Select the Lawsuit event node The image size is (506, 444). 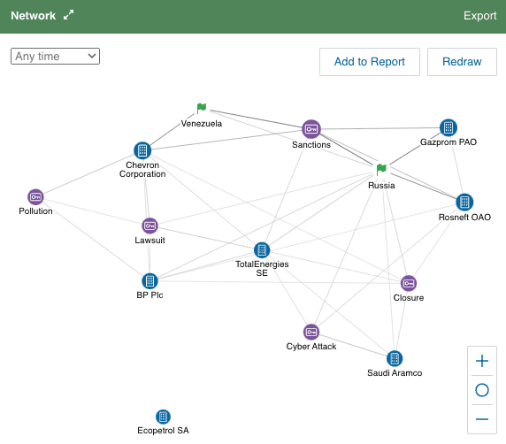[149, 226]
